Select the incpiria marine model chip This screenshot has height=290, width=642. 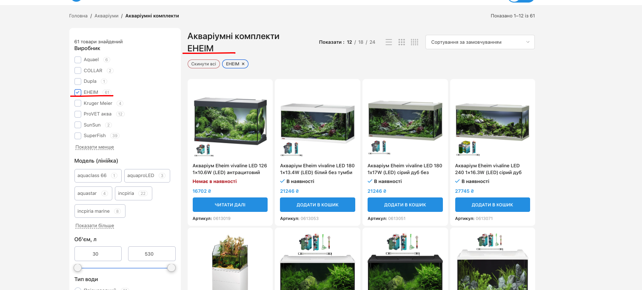[x=100, y=211]
